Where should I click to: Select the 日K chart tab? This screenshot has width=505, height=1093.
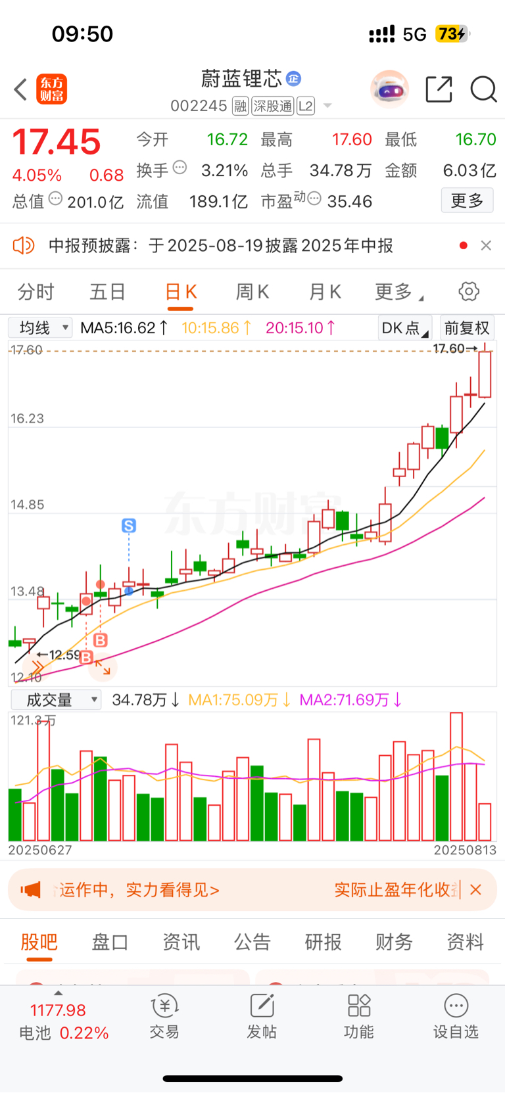[x=181, y=292]
